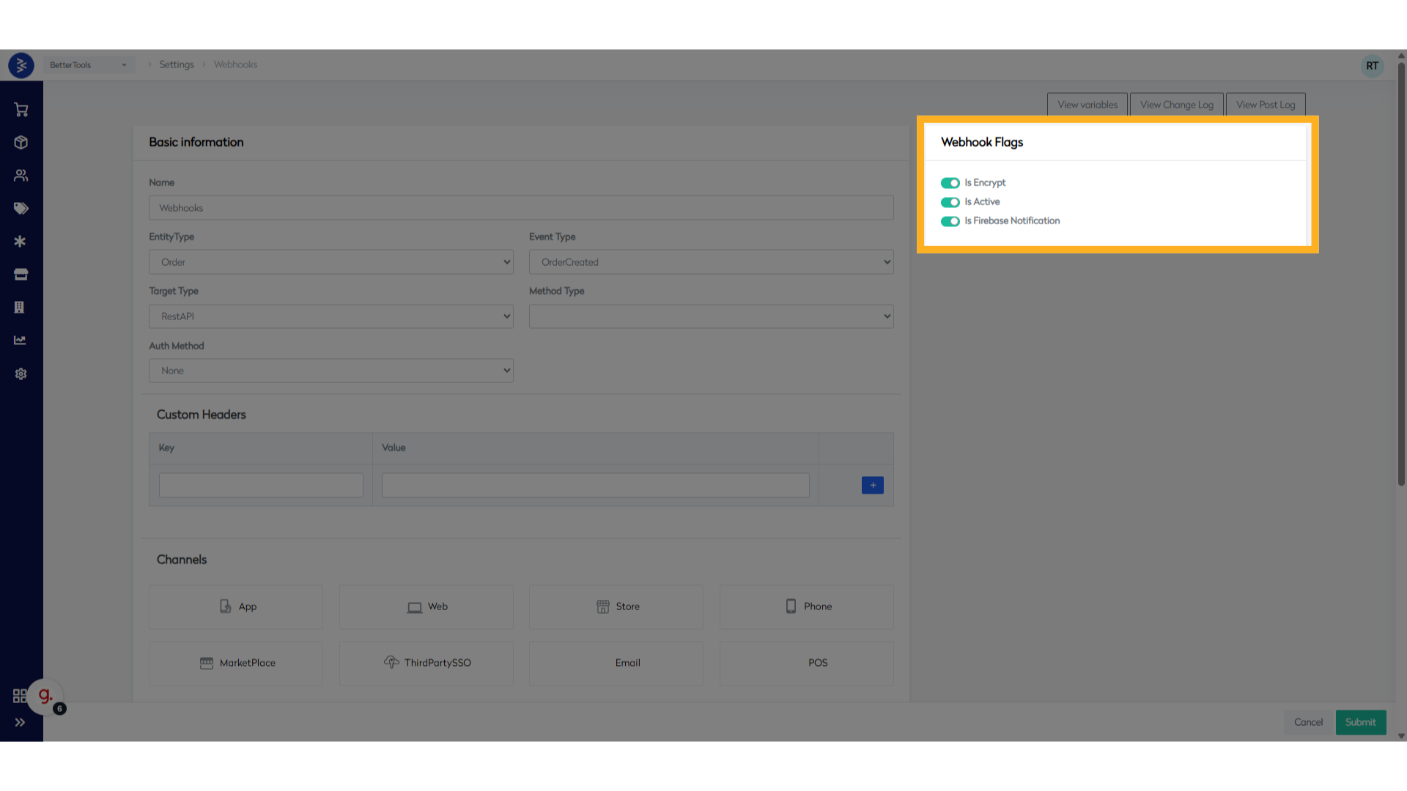Expand the Method Type dropdown

coord(711,316)
